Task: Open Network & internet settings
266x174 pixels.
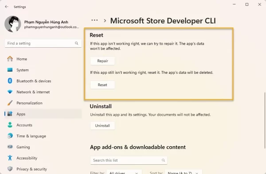Action: [x=43, y=92]
